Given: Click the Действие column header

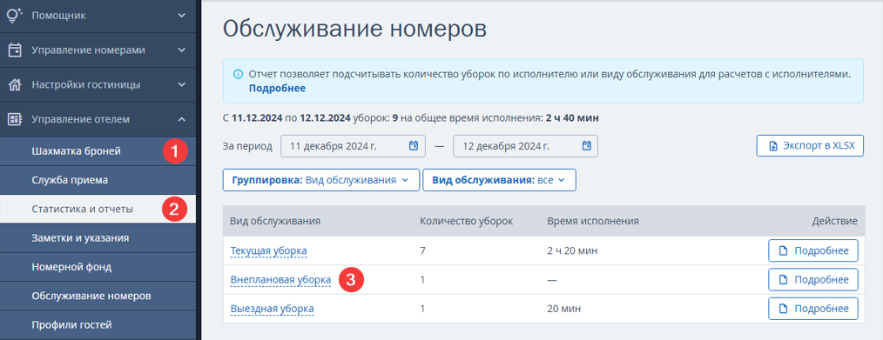Looking at the screenshot, I should coord(834,221).
